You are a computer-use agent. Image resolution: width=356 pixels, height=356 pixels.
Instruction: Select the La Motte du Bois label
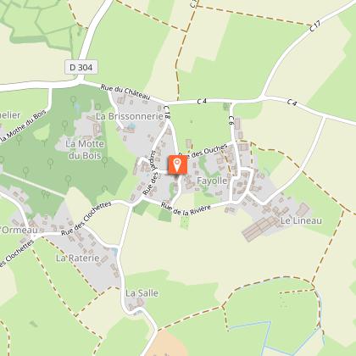click(x=85, y=150)
